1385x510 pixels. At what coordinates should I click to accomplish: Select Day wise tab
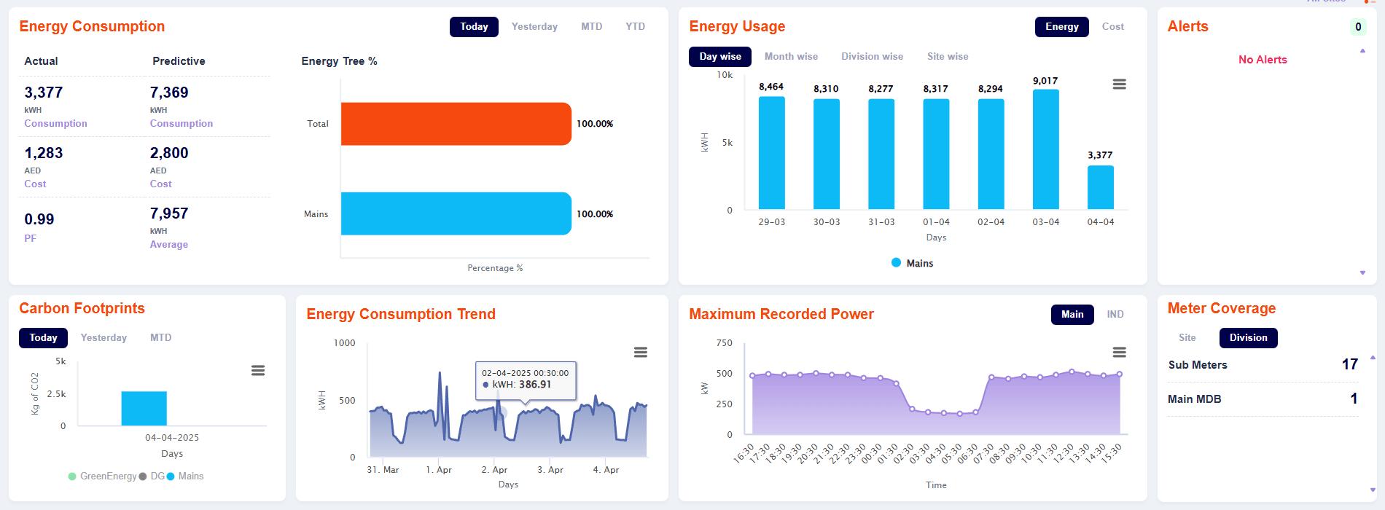(720, 57)
